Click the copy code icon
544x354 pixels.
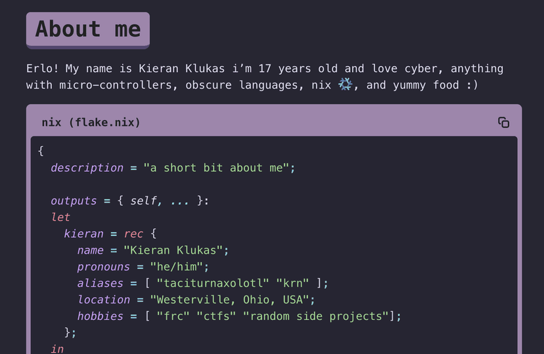pyautogui.click(x=504, y=123)
